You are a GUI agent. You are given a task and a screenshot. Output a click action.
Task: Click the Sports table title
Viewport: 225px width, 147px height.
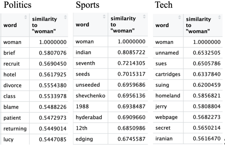click(87, 5)
